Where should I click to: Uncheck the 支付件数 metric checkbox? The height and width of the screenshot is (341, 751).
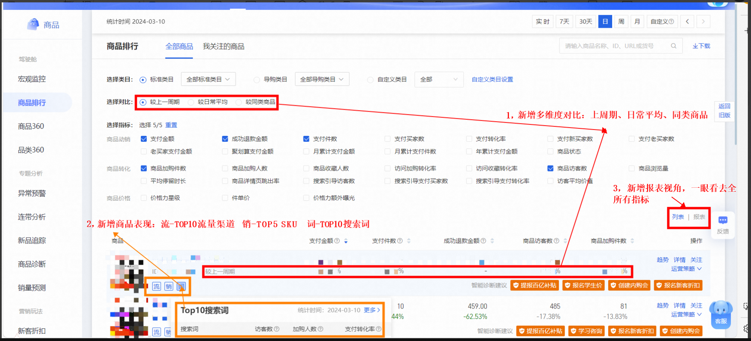306,139
